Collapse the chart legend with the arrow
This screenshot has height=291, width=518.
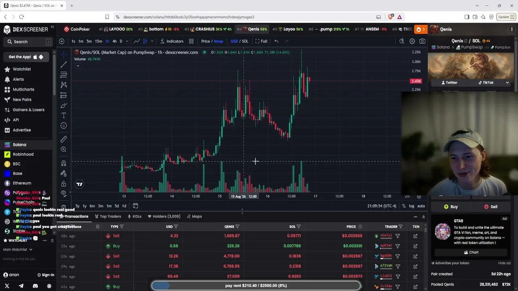(78, 66)
